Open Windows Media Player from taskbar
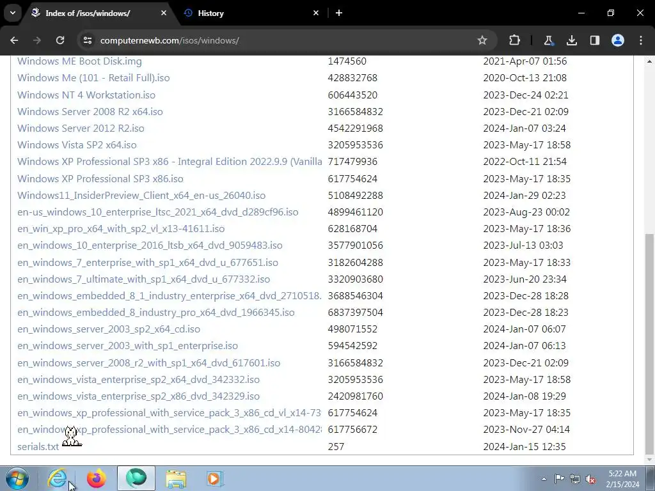Image resolution: width=655 pixels, height=491 pixels. (x=215, y=478)
